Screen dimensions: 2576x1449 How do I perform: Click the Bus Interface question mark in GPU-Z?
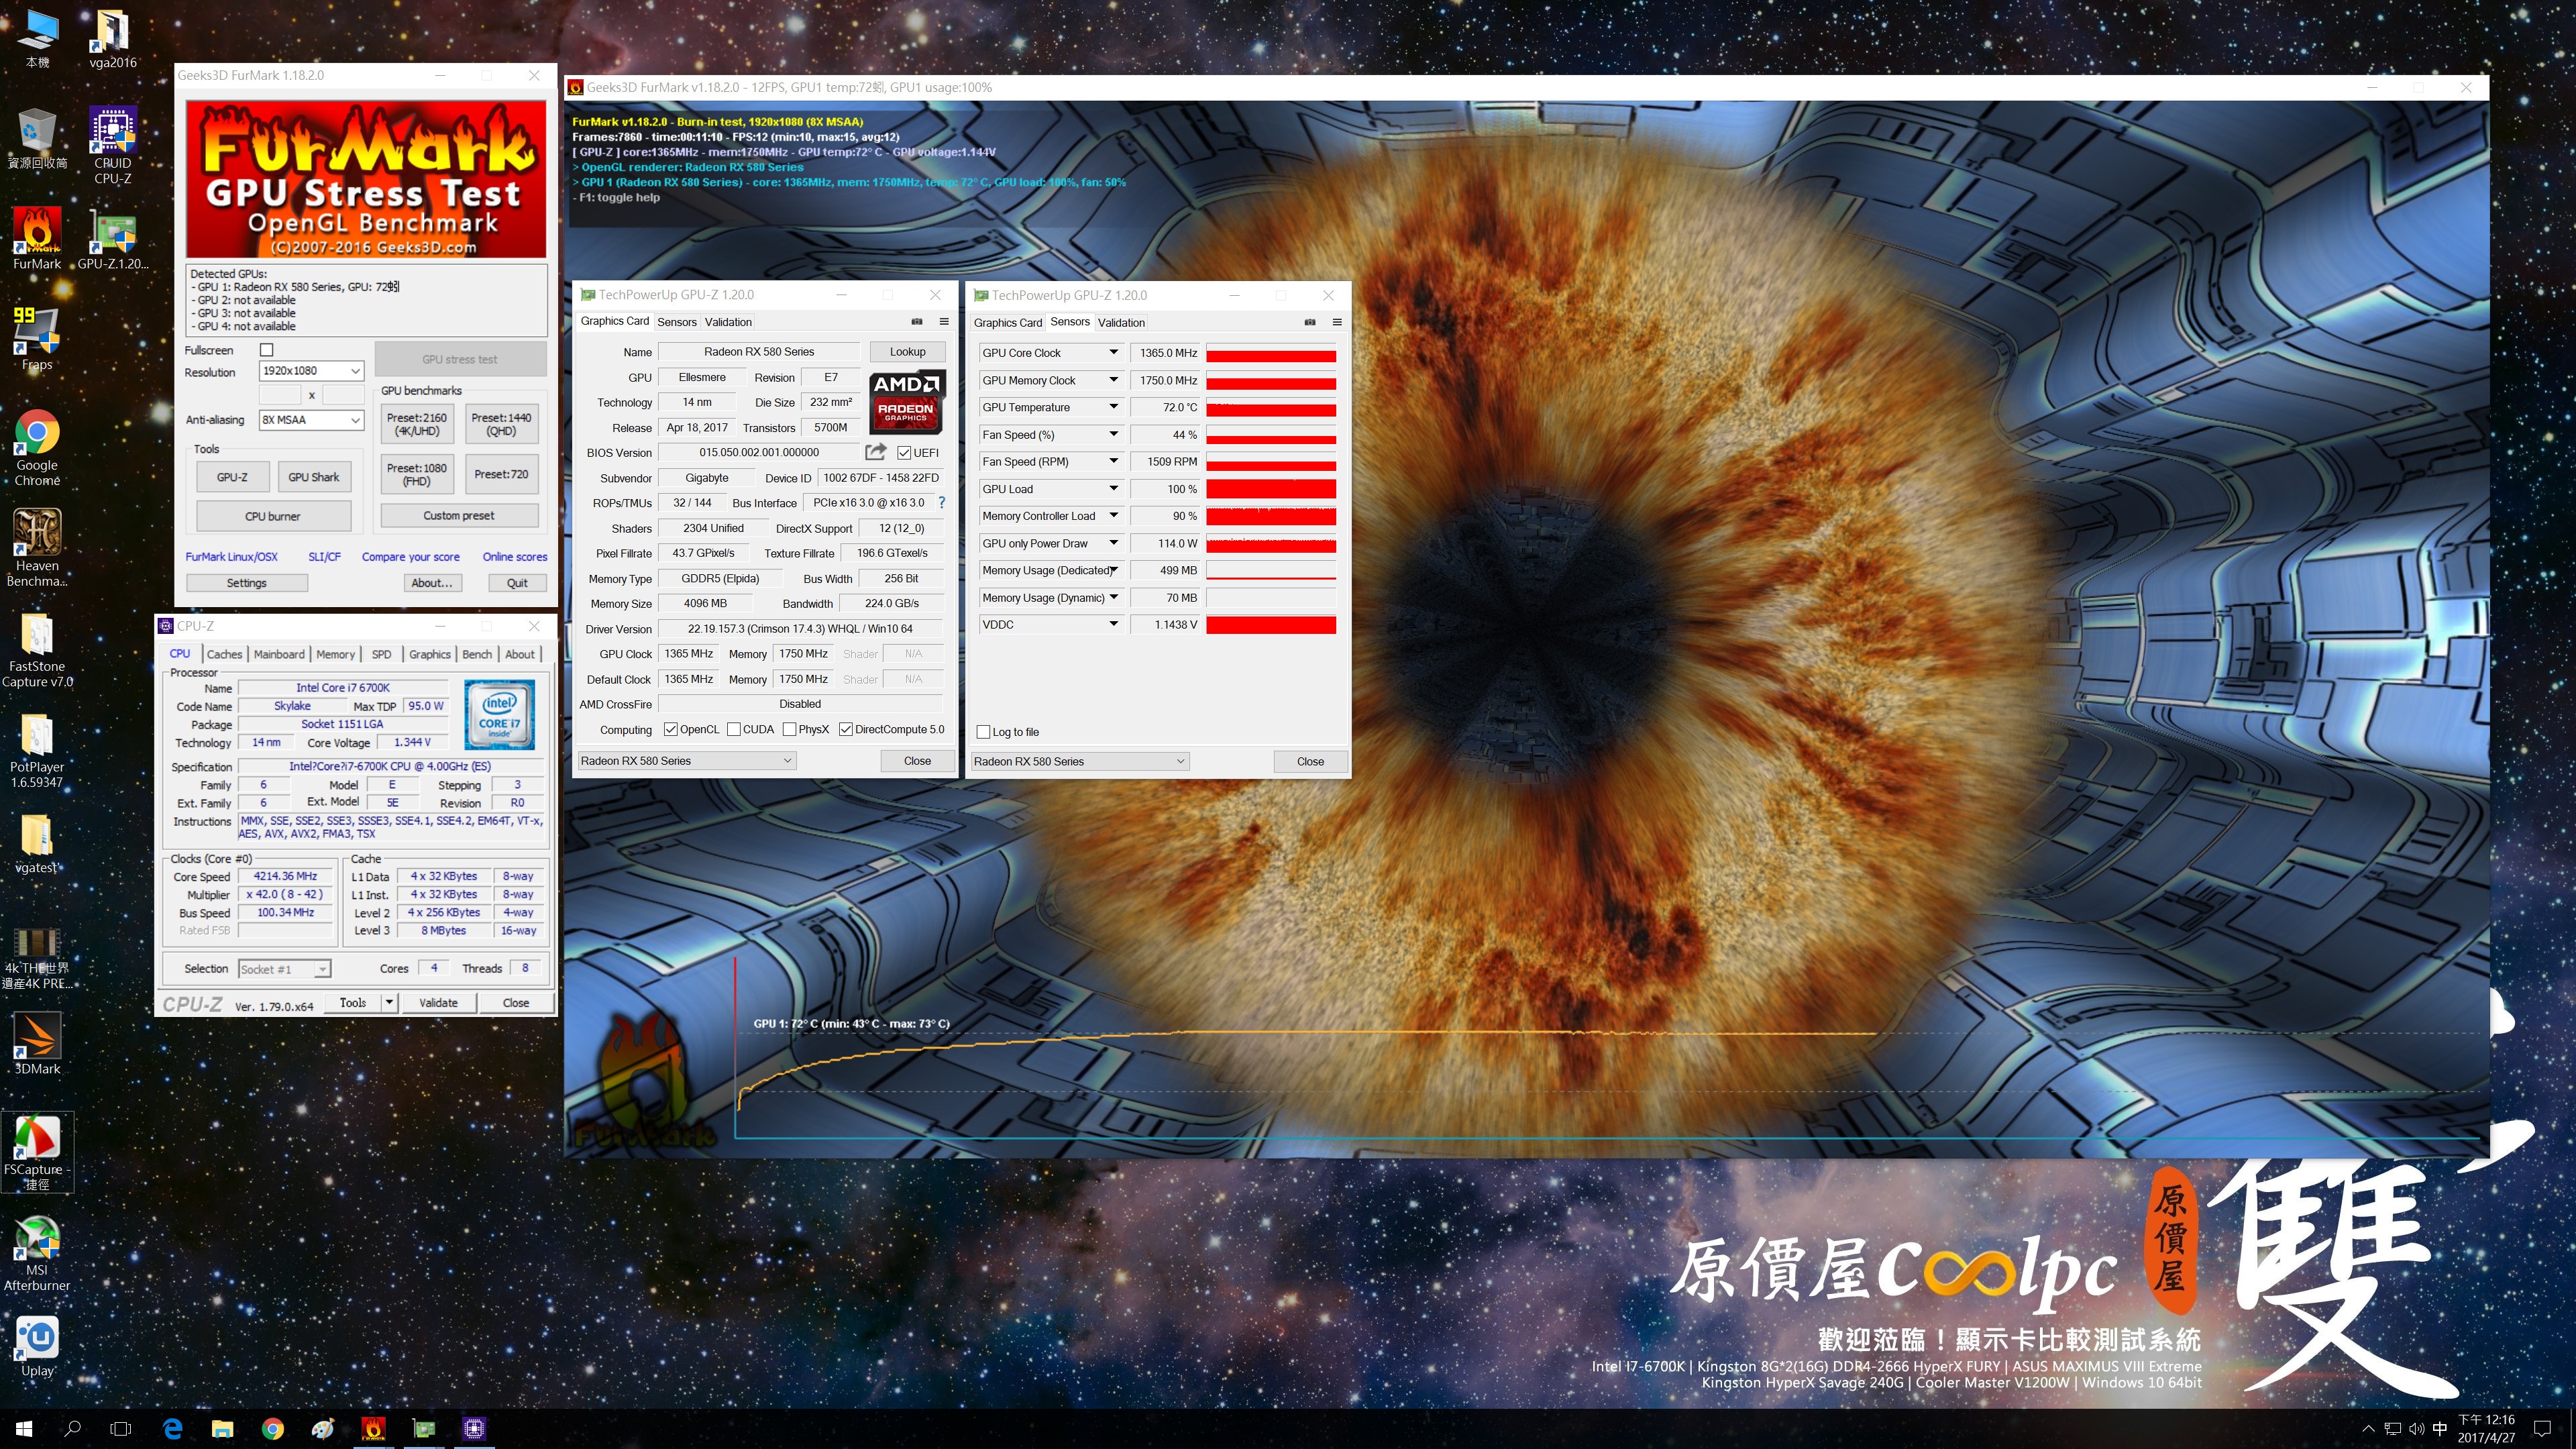coord(941,503)
